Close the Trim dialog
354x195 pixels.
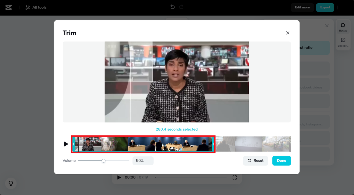point(288,33)
